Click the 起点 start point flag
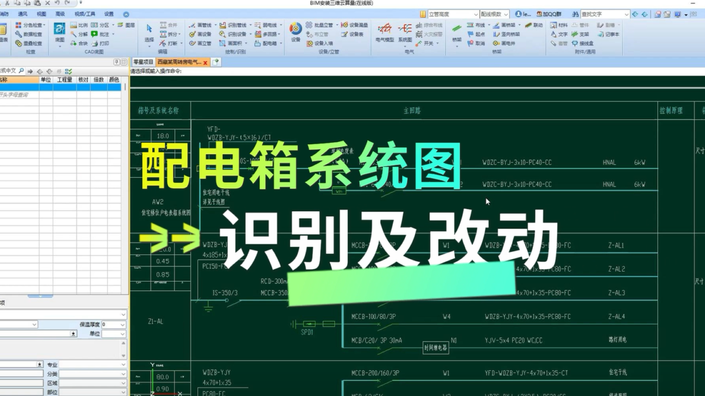This screenshot has width=705, height=396. click(476, 34)
